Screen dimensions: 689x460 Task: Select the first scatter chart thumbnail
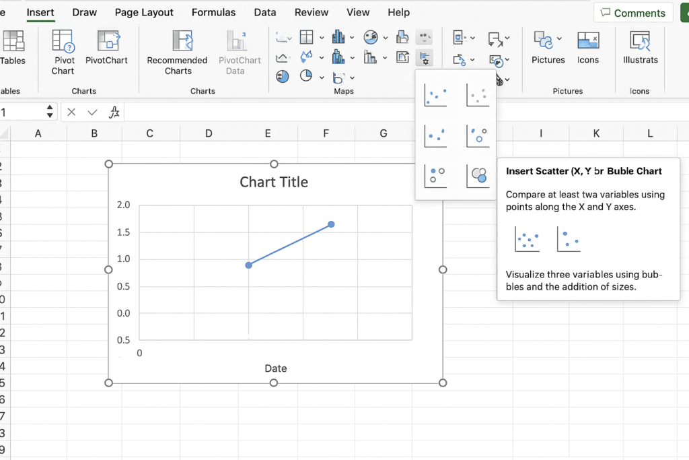[x=435, y=96]
